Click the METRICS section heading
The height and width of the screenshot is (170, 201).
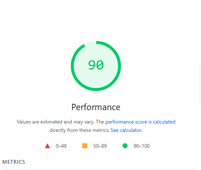14,162
